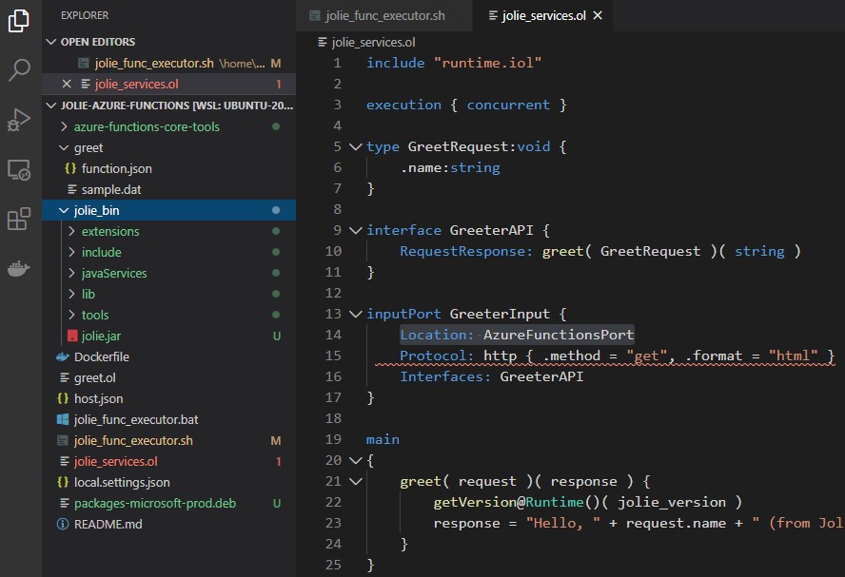
Task: Click line number 22 in the editor gutter
Action: (x=333, y=502)
